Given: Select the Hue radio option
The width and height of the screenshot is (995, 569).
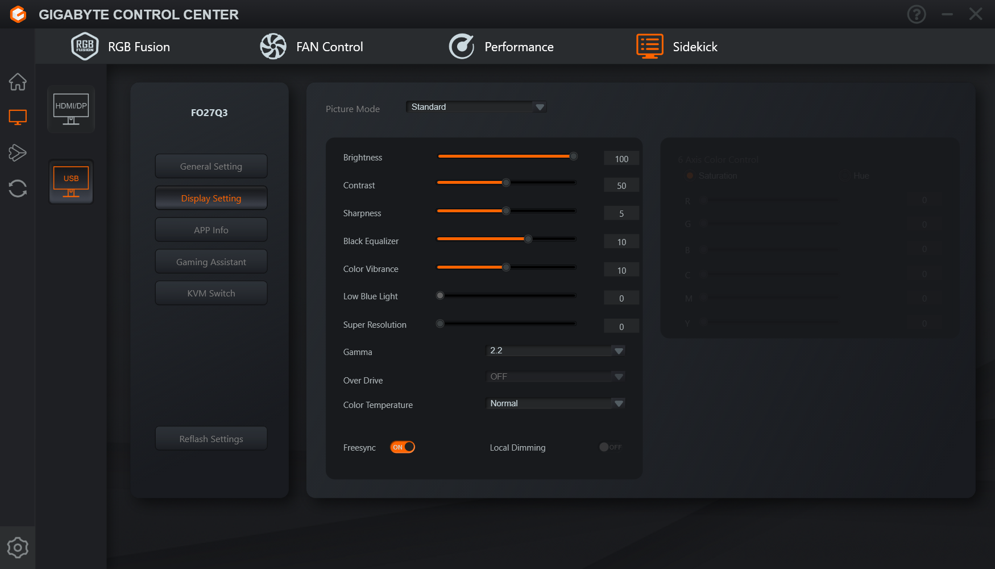Looking at the screenshot, I should 844,176.
